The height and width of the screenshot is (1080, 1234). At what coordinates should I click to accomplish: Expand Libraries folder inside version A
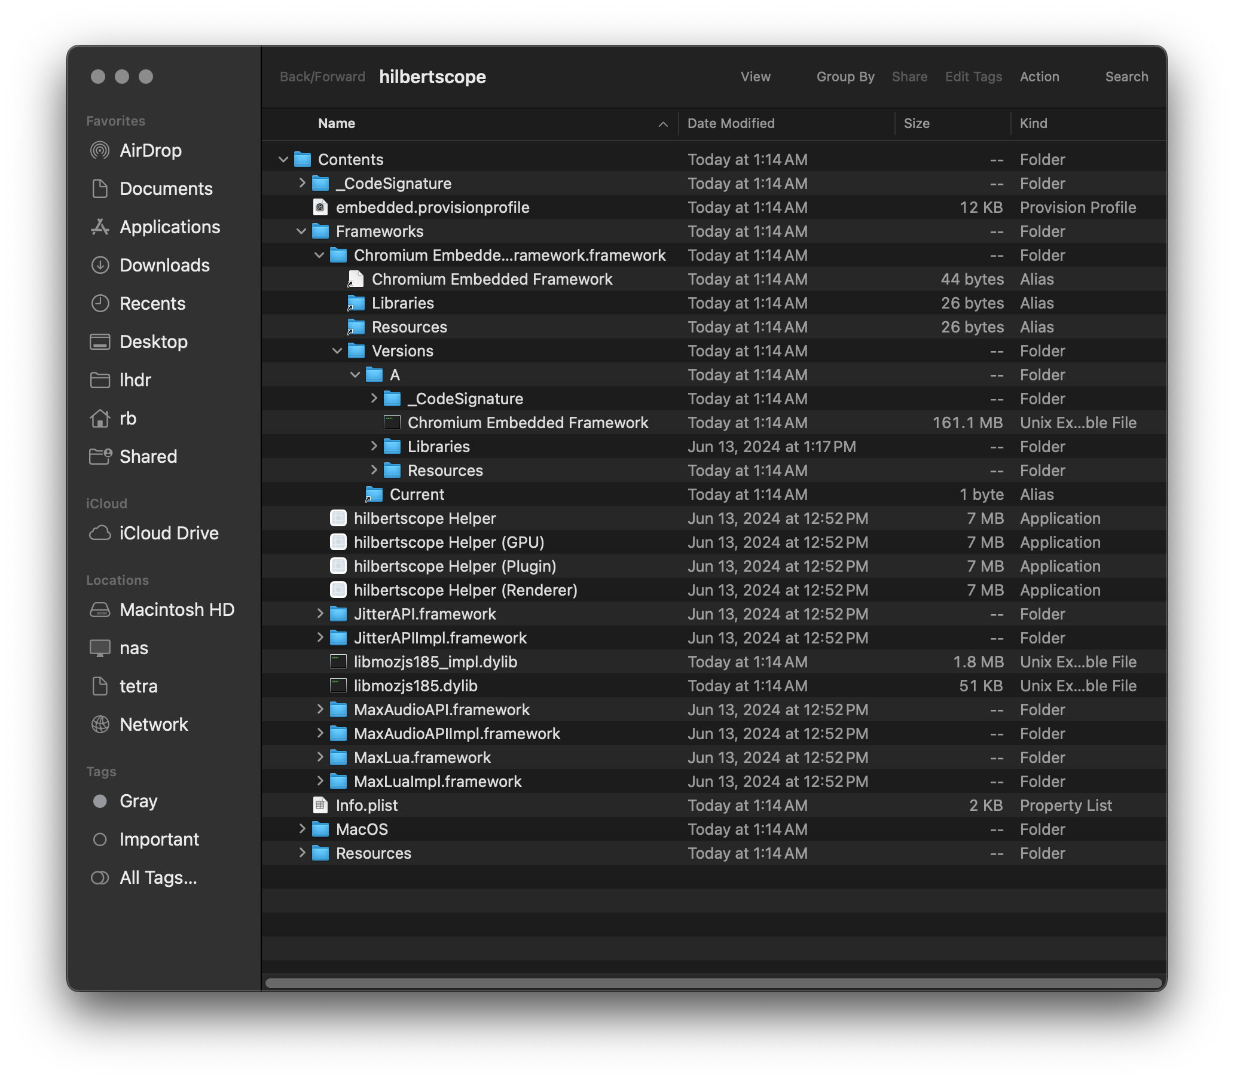coord(374,447)
